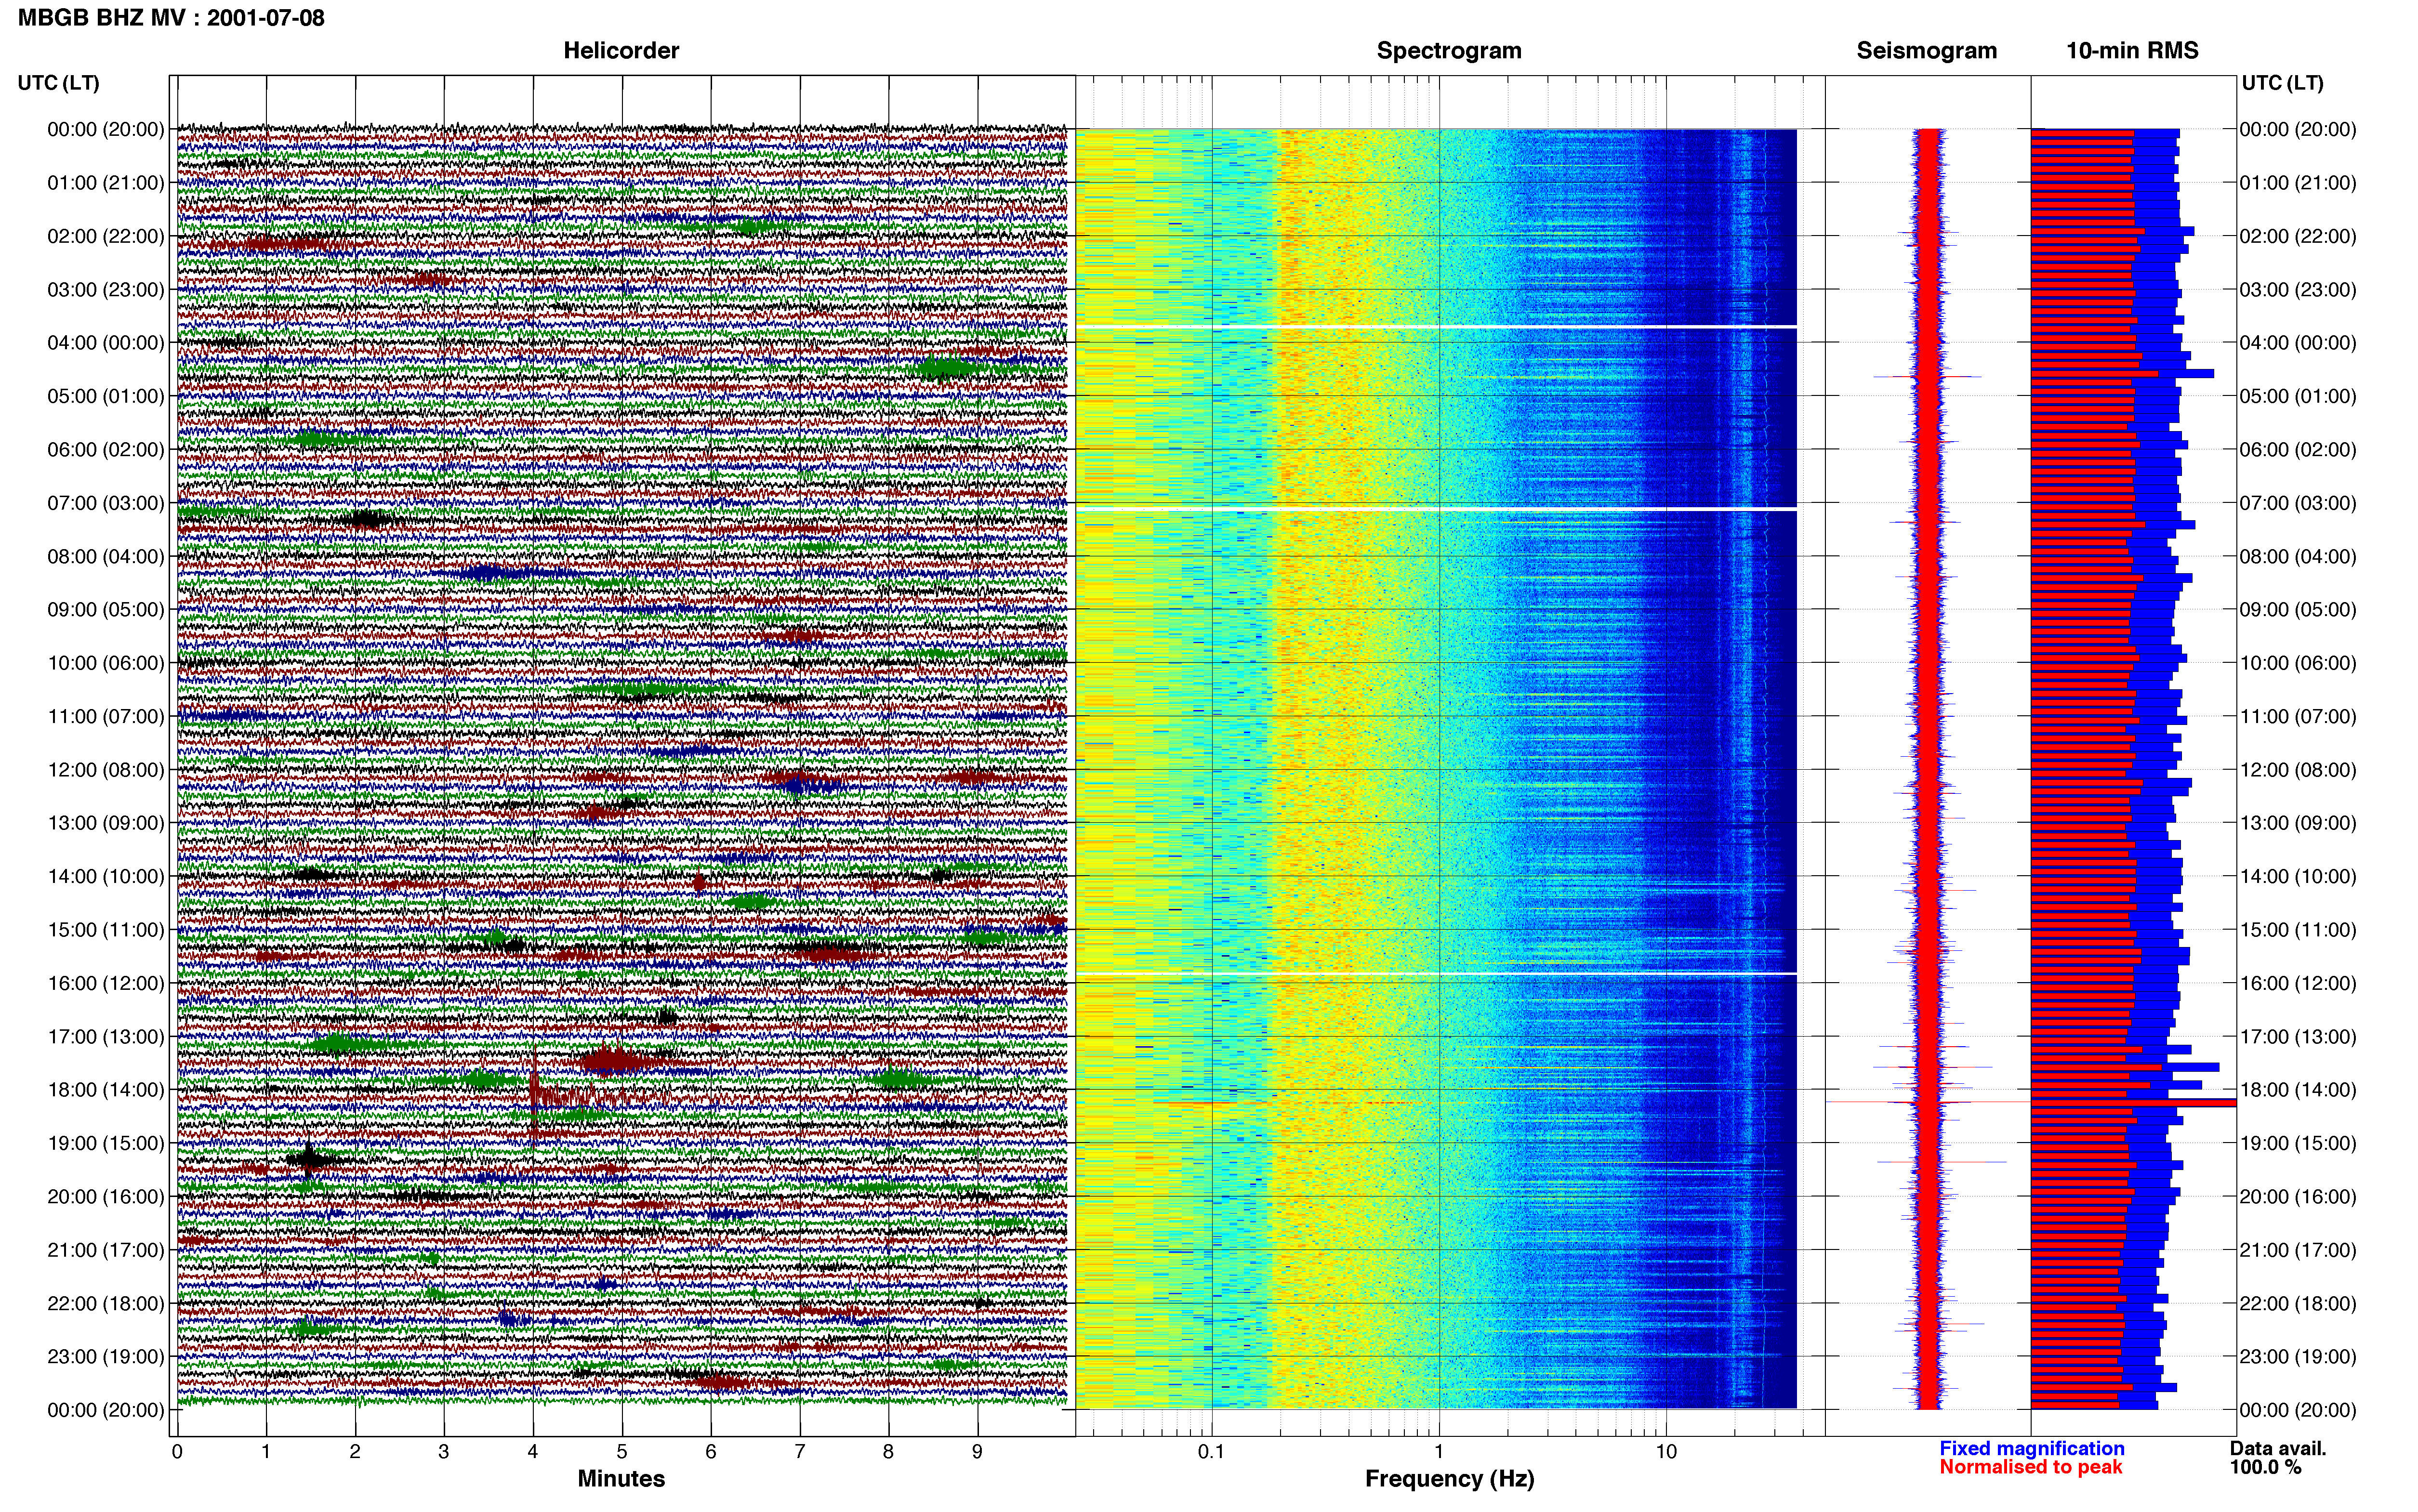Screen dimensions: 2418x1512
Task: Click the left '12:00 (08:00)' time label
Action: (x=106, y=770)
